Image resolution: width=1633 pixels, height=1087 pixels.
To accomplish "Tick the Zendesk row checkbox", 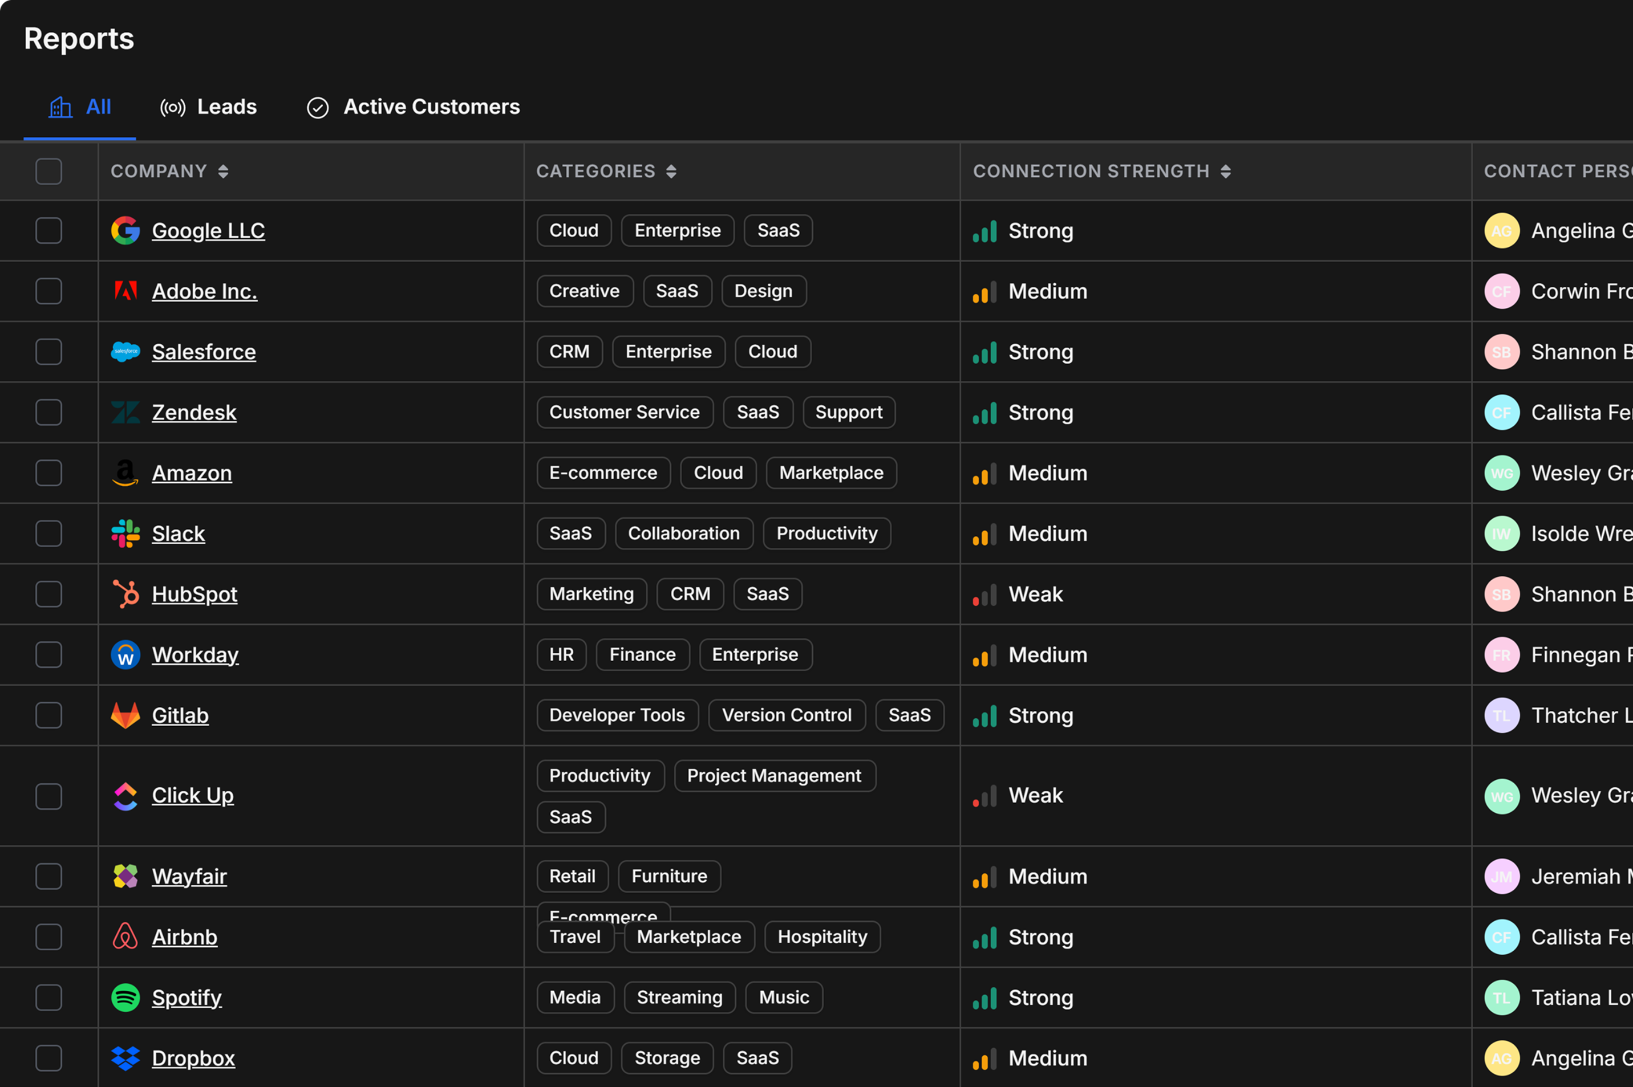I will point(48,413).
